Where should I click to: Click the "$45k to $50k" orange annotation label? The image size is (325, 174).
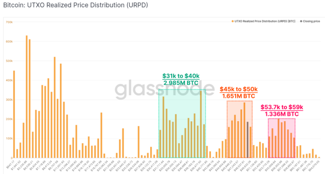pos(239,89)
